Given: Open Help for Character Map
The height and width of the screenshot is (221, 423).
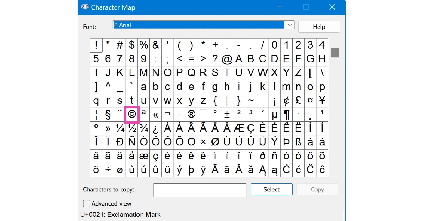Looking at the screenshot, I should click(x=319, y=27).
